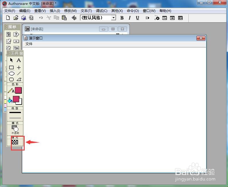Screen dimensions: 228x187
Task: Select the Pointer tool in the toolbox
Action: [11, 60]
